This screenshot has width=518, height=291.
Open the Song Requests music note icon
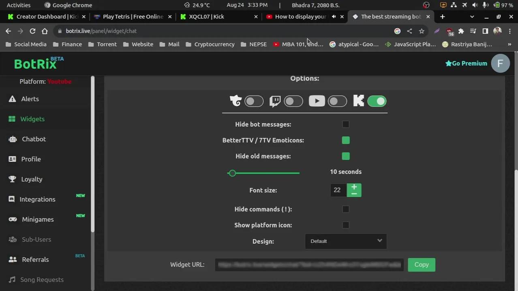tap(13, 280)
